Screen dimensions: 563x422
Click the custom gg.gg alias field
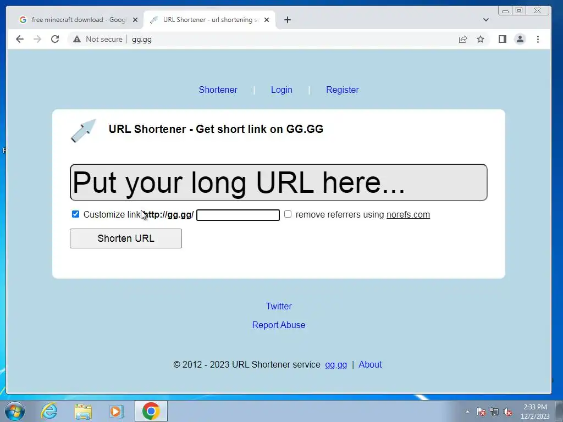(x=238, y=215)
